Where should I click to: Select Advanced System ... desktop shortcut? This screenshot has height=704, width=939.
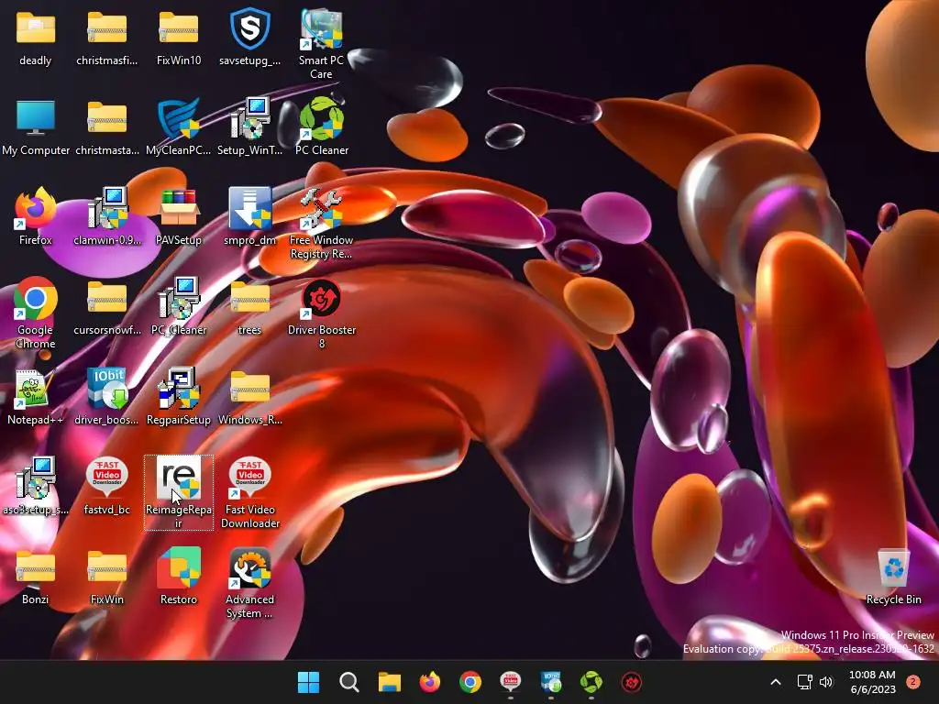249,582
